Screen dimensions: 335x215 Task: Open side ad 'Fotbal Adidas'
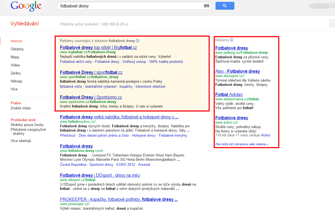[x=229, y=95]
